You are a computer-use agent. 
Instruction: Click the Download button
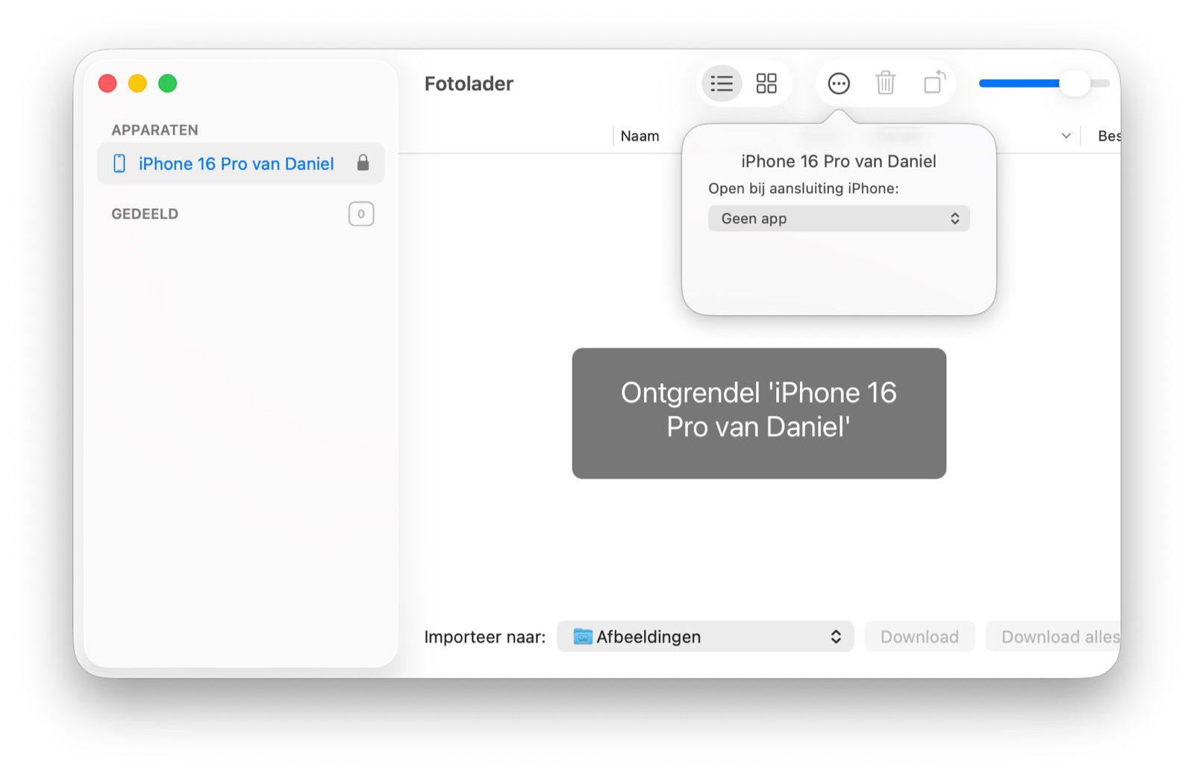tap(919, 636)
